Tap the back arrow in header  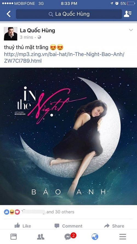(8, 14)
